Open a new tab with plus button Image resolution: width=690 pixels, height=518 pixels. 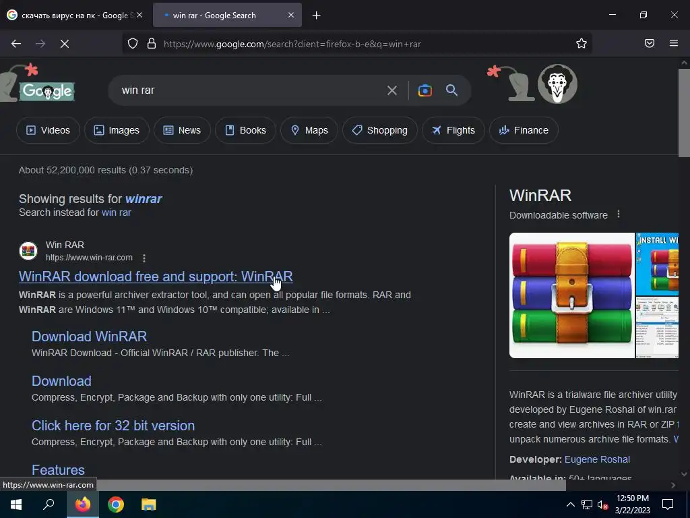point(317,16)
